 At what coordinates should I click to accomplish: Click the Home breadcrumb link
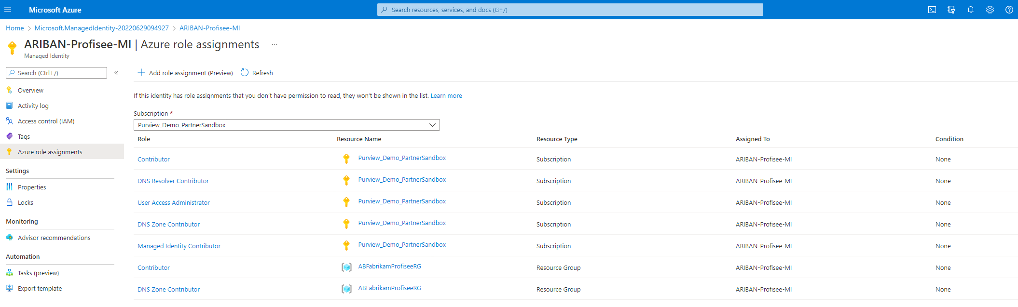point(15,28)
